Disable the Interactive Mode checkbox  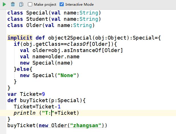click(62, 4)
